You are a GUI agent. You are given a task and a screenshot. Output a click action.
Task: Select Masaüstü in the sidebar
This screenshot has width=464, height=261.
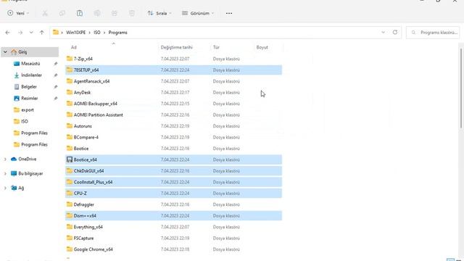coord(30,64)
